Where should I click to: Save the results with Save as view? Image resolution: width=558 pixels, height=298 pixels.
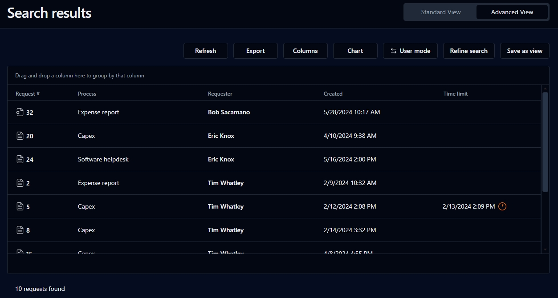[x=525, y=51]
